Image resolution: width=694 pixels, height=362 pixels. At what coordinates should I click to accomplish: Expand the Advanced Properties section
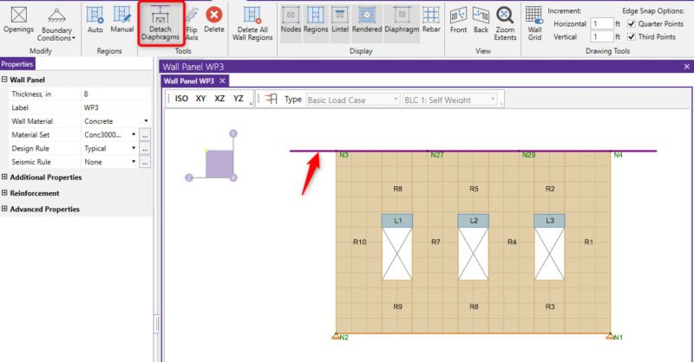(5, 209)
